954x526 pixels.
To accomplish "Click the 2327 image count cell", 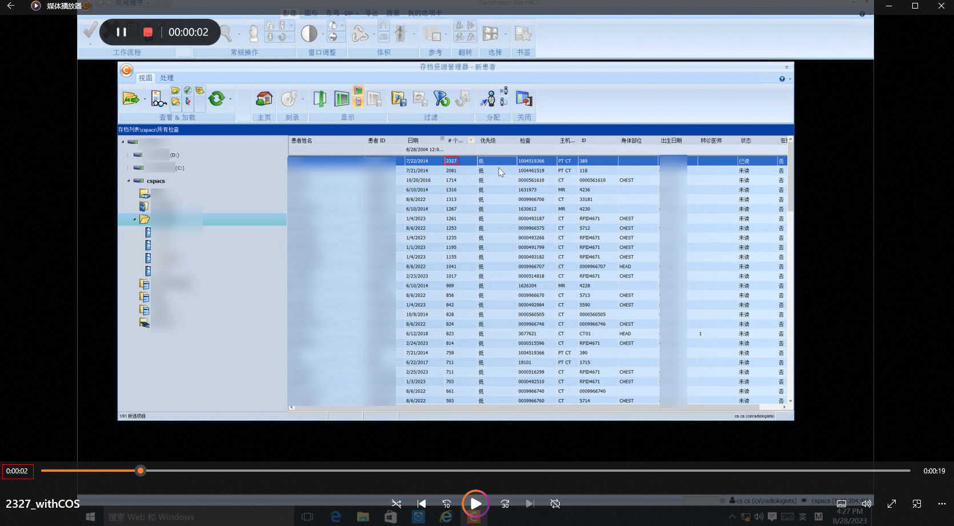I will (x=452, y=161).
